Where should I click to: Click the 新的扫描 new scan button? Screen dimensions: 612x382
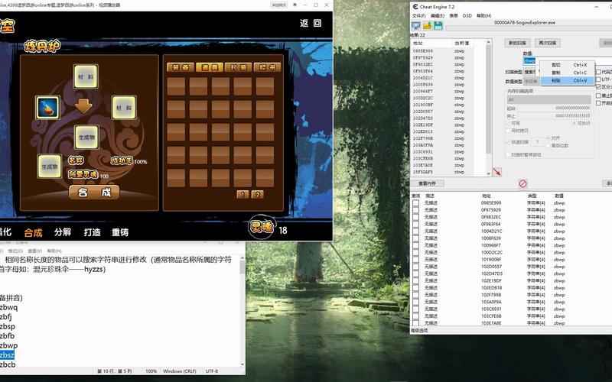point(518,43)
